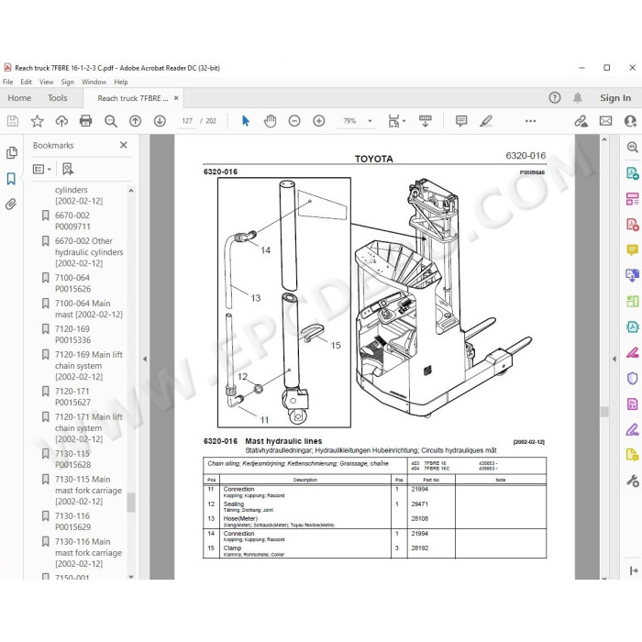Viewport: 642px width, 642px height.
Task: Open bookmark 7130-115 Main mast fork carriage
Action: click(x=88, y=490)
